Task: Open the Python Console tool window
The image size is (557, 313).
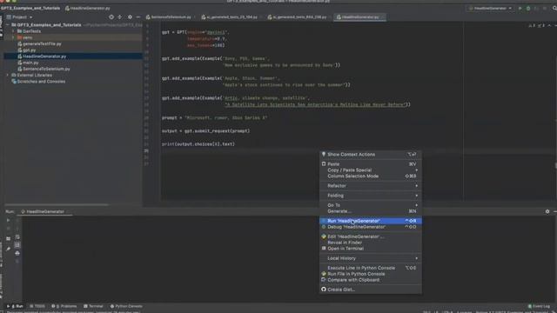Action: [x=126, y=306]
